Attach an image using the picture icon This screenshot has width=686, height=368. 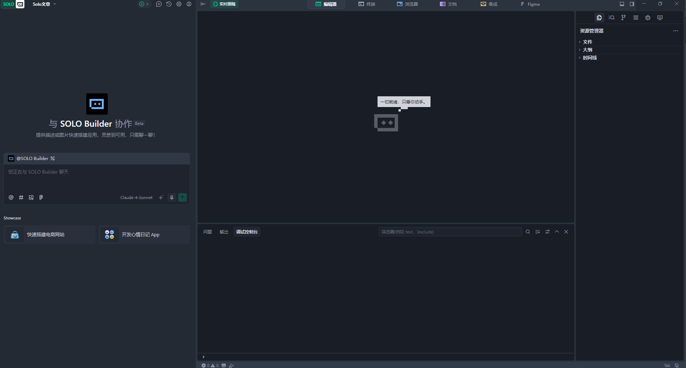tap(31, 198)
